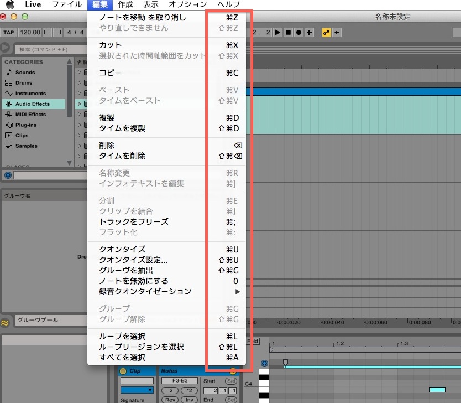Click the :2 halve-tempo button

[x=170, y=391]
